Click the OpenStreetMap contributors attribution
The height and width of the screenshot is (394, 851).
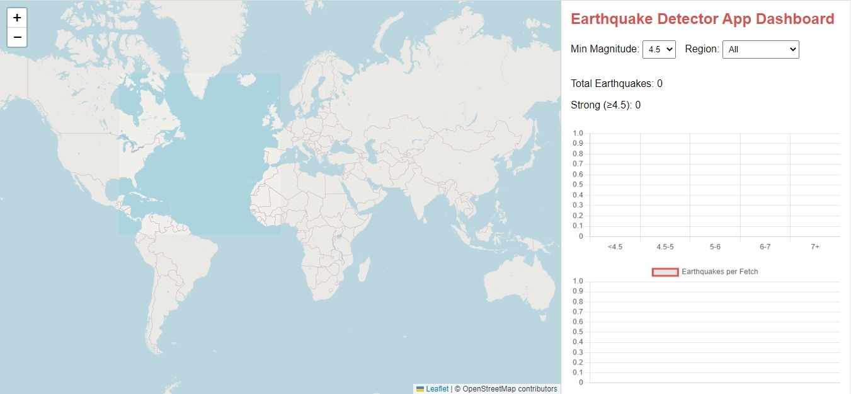click(x=510, y=389)
